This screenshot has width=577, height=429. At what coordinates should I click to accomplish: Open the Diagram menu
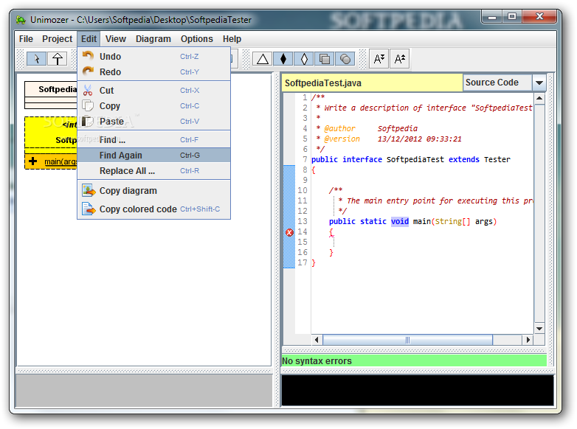pyautogui.click(x=153, y=39)
